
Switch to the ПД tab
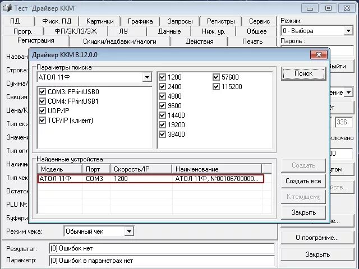(x=15, y=21)
